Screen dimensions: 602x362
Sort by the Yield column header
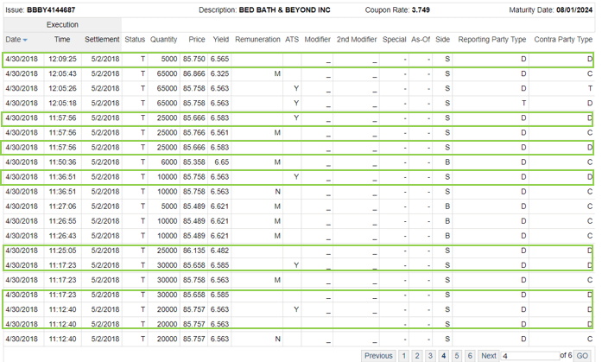[220, 40]
